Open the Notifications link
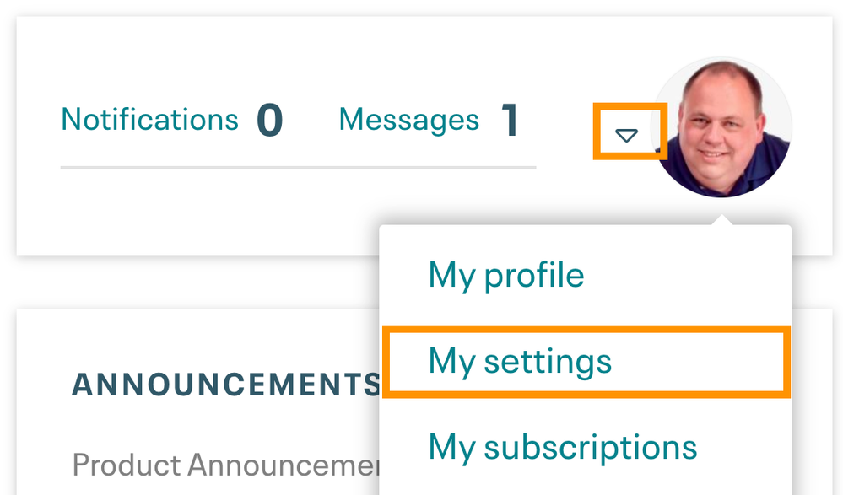The width and height of the screenshot is (843, 495). tap(150, 120)
